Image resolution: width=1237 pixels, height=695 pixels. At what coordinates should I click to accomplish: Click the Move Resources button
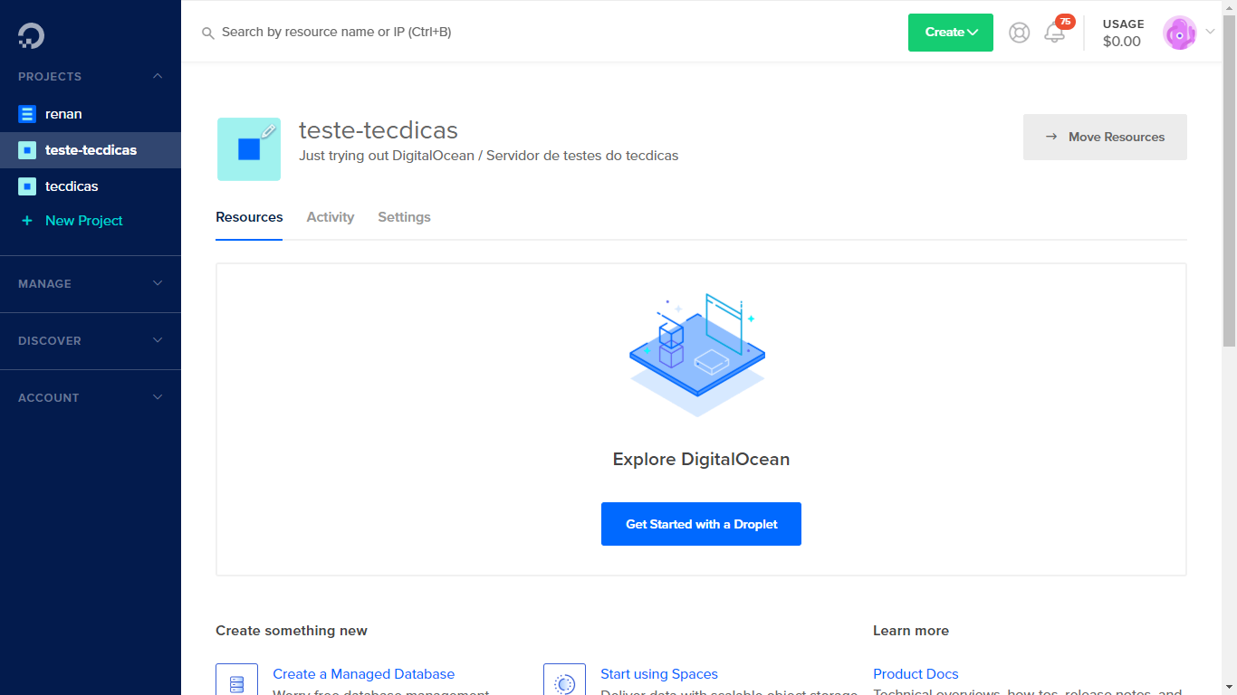(x=1105, y=137)
